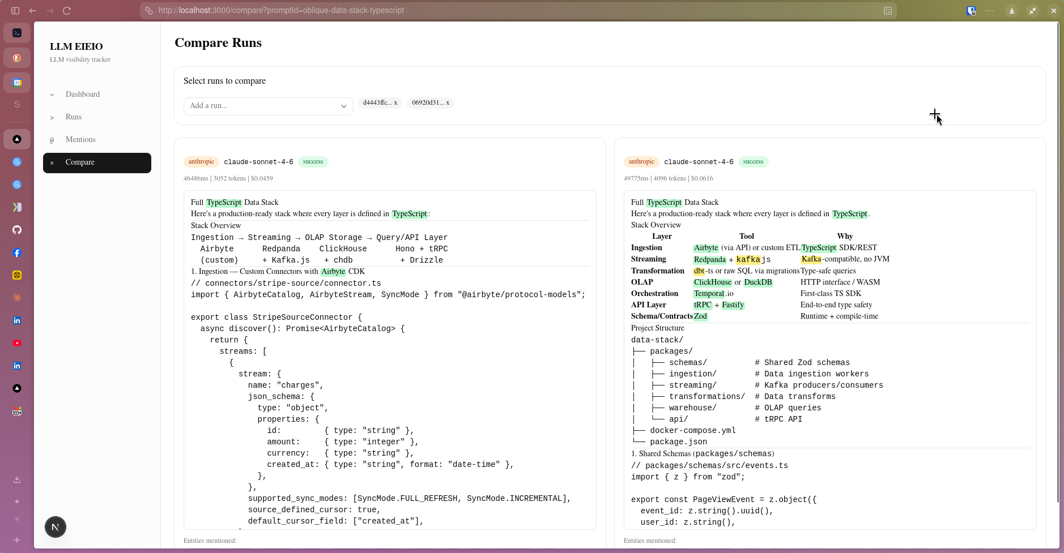The height and width of the screenshot is (553, 1064).
Task: Click the localhost:3000 URL address field
Action: tap(518, 11)
